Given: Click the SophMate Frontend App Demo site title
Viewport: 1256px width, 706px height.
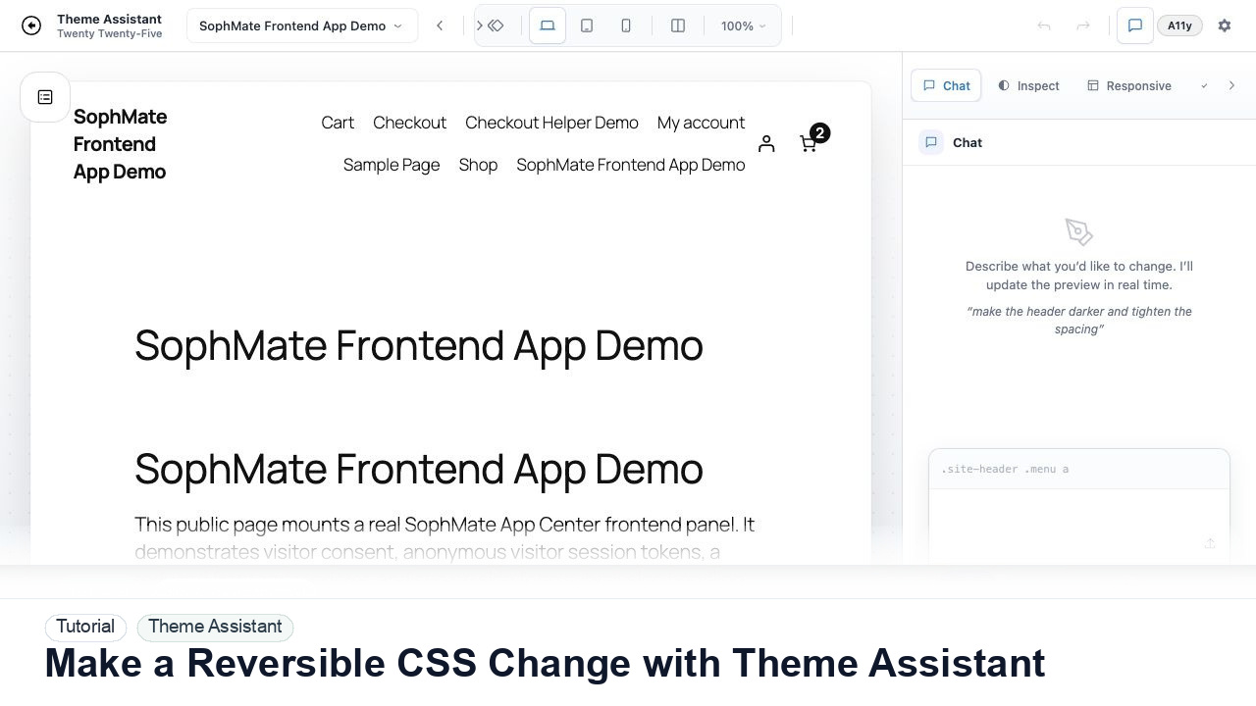Looking at the screenshot, I should click(120, 144).
